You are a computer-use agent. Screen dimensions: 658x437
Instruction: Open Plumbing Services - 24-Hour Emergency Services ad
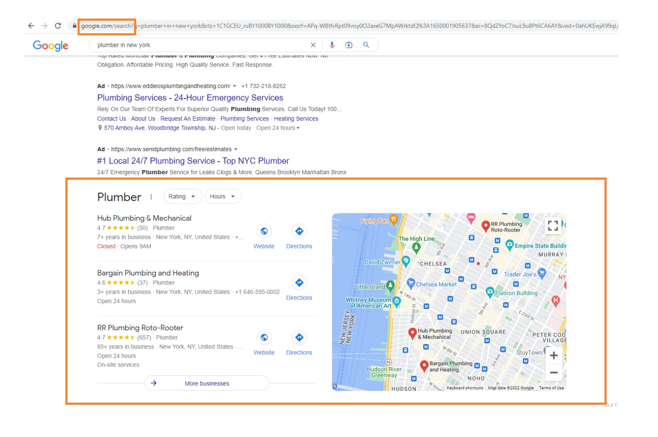tap(190, 98)
